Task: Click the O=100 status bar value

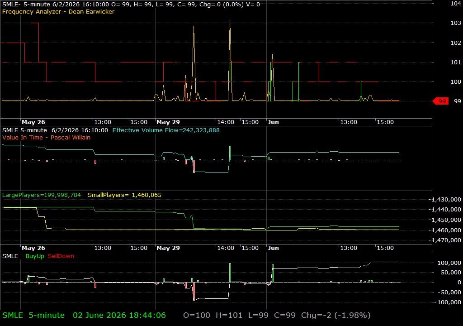Action: click(x=197, y=315)
